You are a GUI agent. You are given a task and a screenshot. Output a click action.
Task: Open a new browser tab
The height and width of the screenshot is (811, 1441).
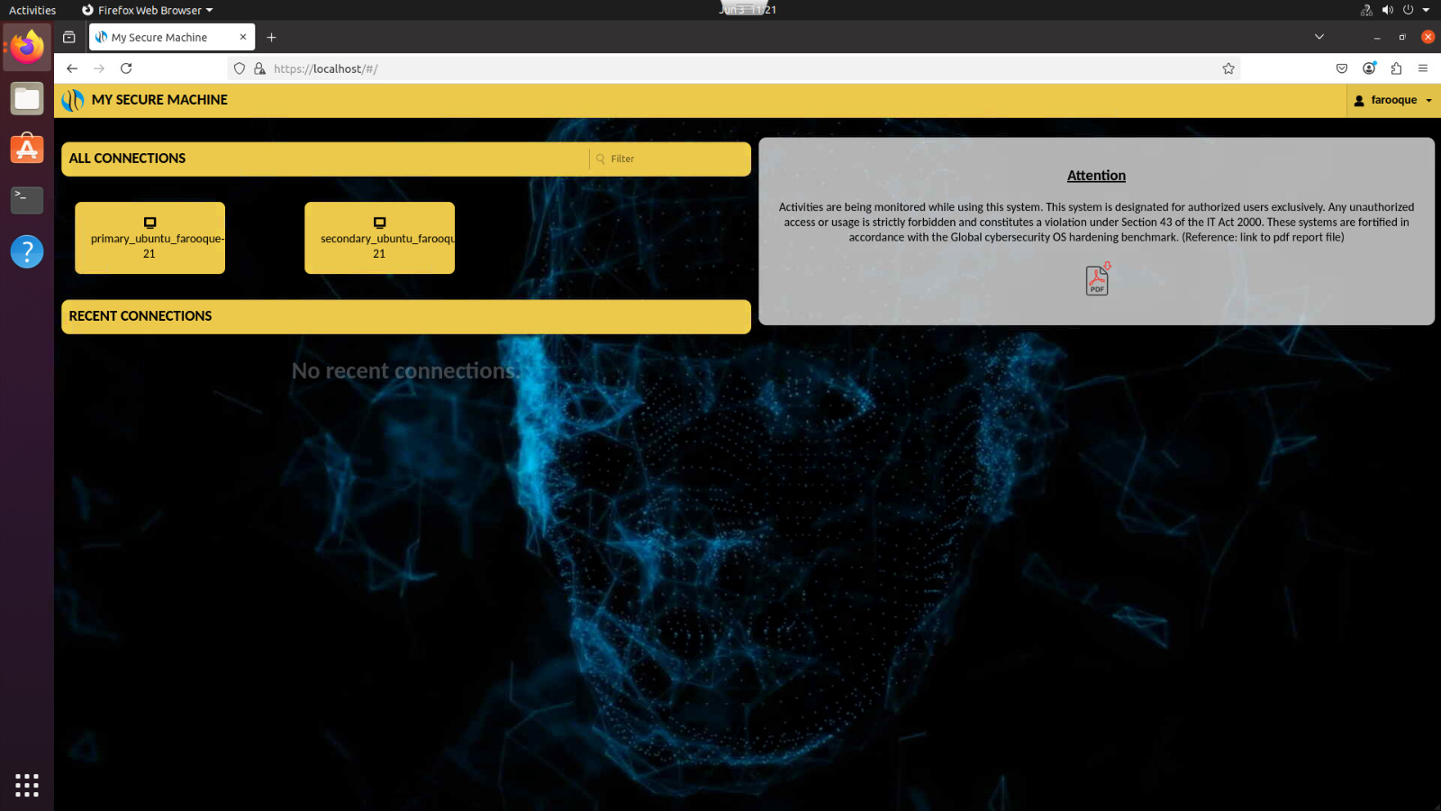[x=271, y=37]
